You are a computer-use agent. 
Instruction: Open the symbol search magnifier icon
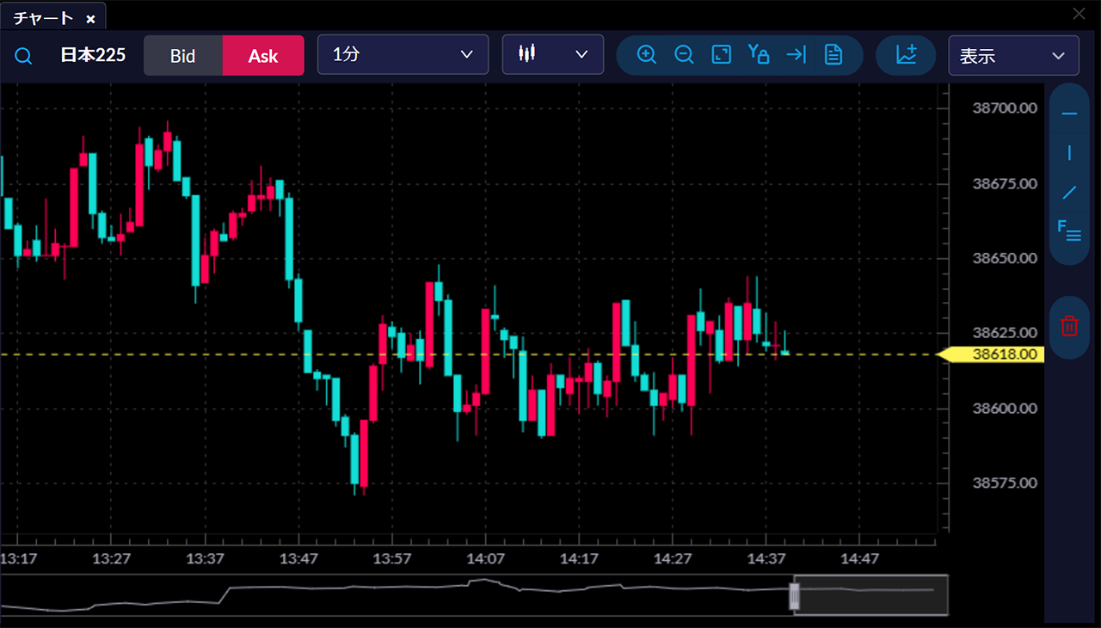24,56
